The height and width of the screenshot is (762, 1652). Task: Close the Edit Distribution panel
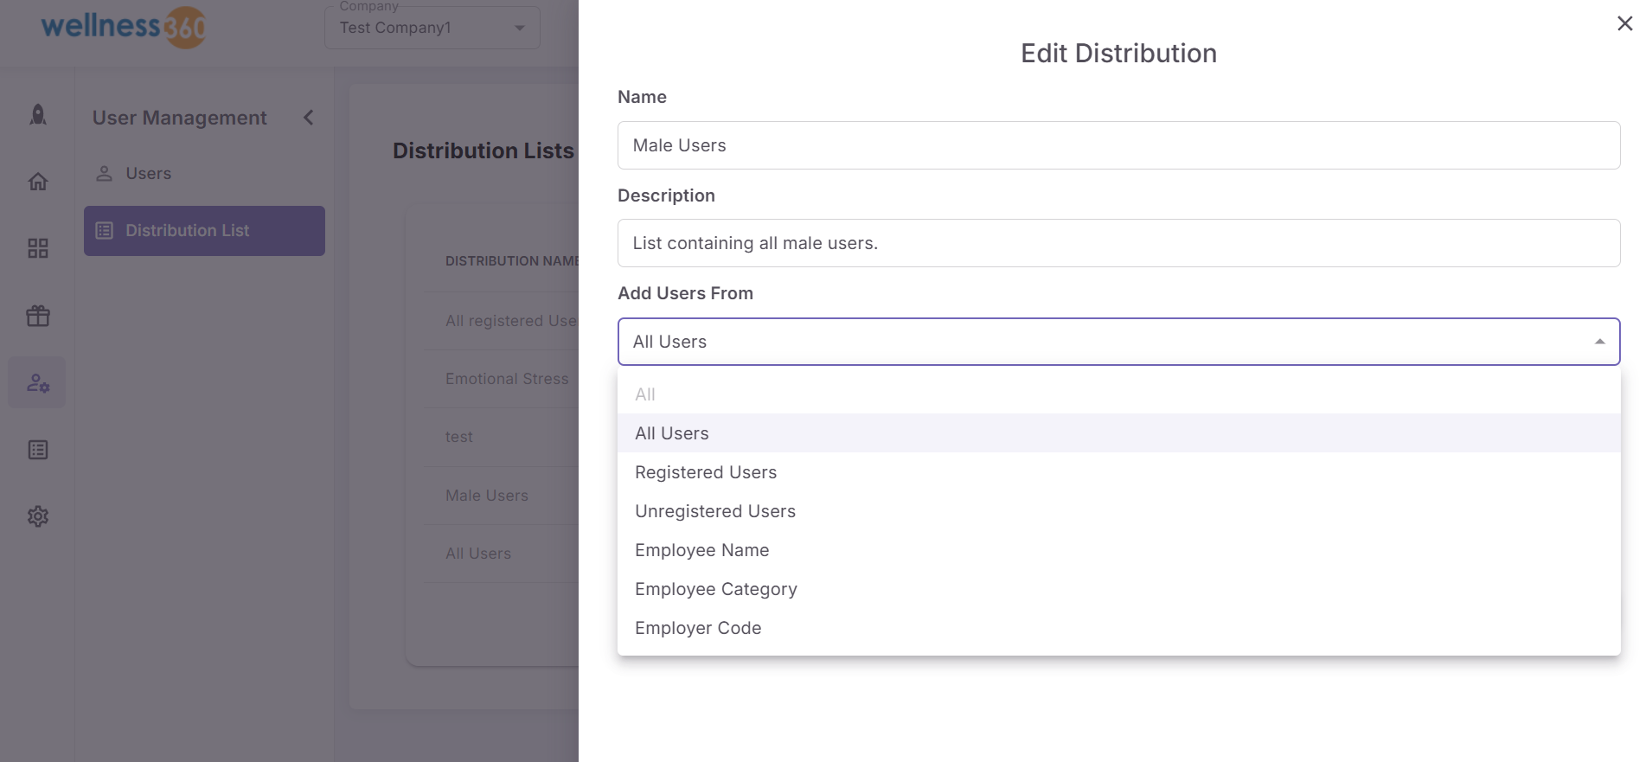tap(1624, 23)
